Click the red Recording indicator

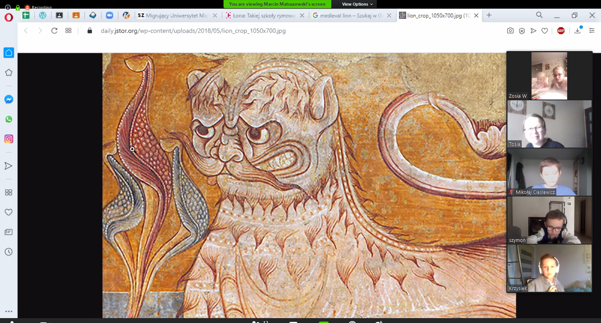pyautogui.click(x=38, y=7)
